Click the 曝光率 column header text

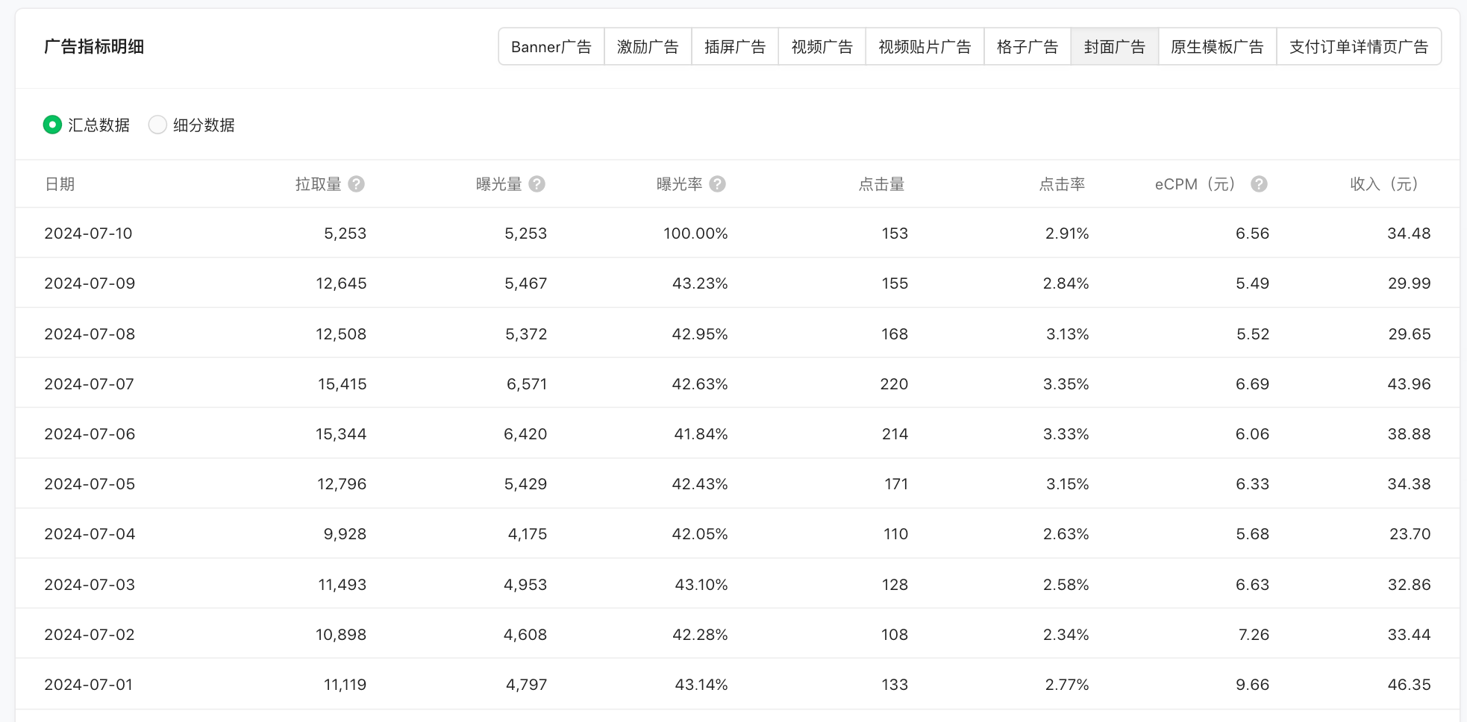coord(680,184)
